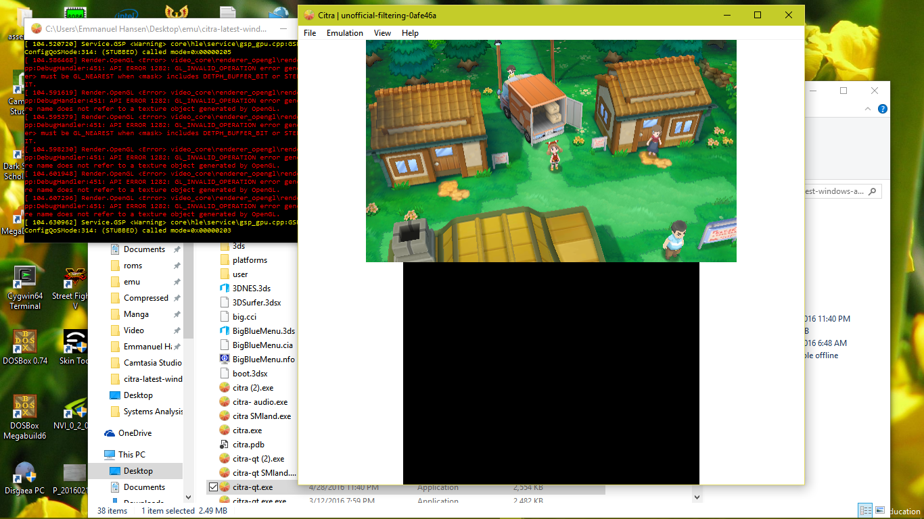Click the Citra logo icon in title bar

pos(309,16)
